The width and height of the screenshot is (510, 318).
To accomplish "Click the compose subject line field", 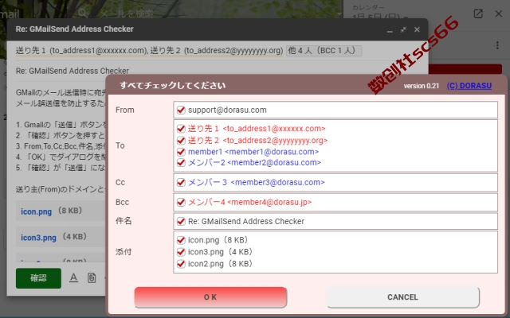I will 73,71.
